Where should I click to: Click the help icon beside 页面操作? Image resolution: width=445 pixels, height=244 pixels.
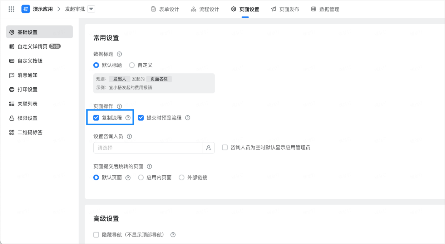[x=119, y=106]
